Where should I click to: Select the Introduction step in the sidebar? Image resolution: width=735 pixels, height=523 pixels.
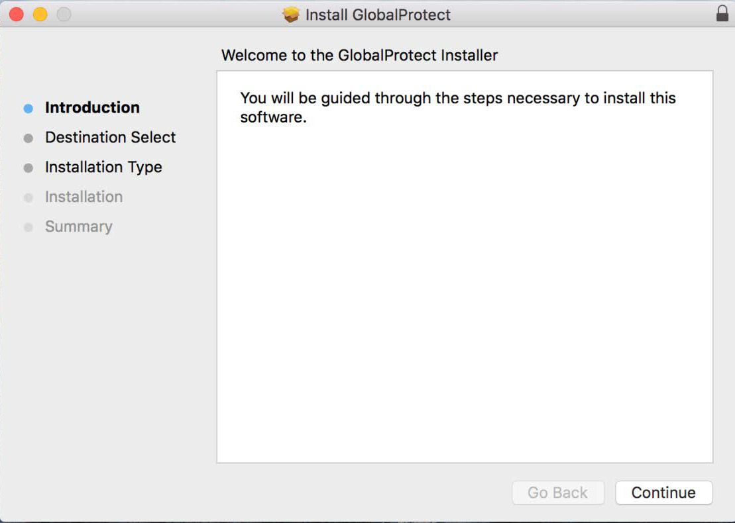point(92,107)
